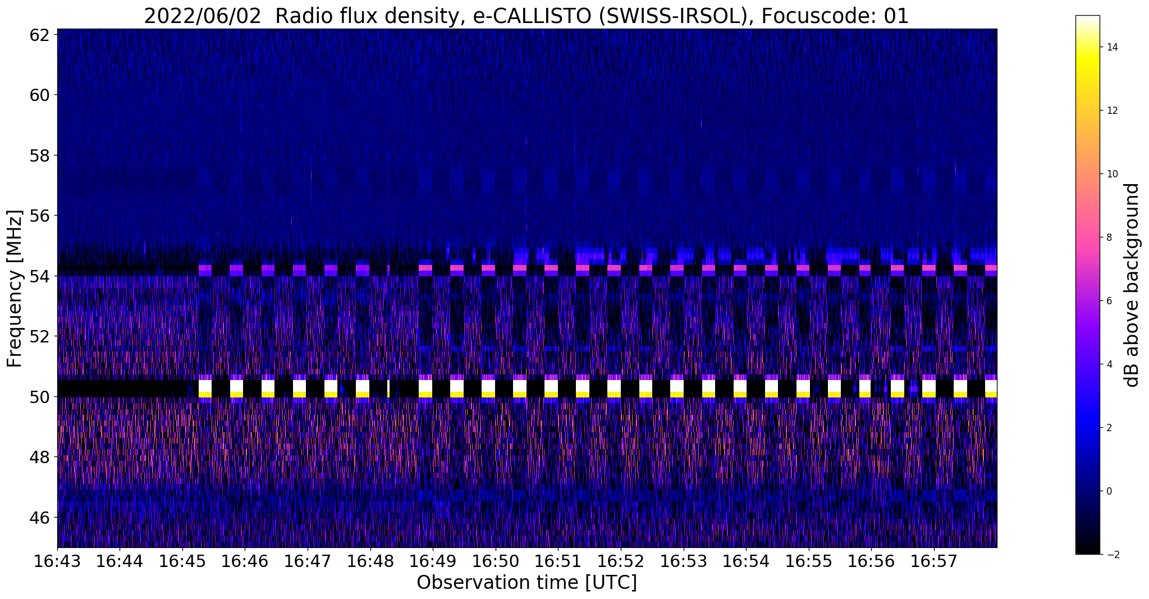Click the colorbar tick value 0
This screenshot has width=1149, height=599.
(1109, 491)
